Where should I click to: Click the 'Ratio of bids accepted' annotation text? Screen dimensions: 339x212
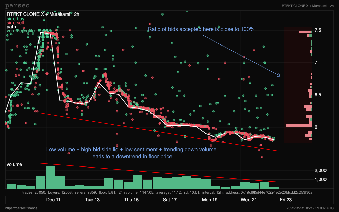pyautogui.click(x=201, y=29)
